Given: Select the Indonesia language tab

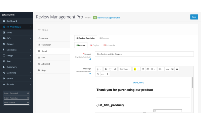Looking at the screenshot, I should tap(109, 45).
